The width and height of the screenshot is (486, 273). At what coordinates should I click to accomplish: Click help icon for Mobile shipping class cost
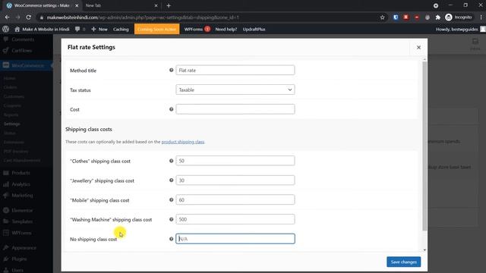coord(171,200)
